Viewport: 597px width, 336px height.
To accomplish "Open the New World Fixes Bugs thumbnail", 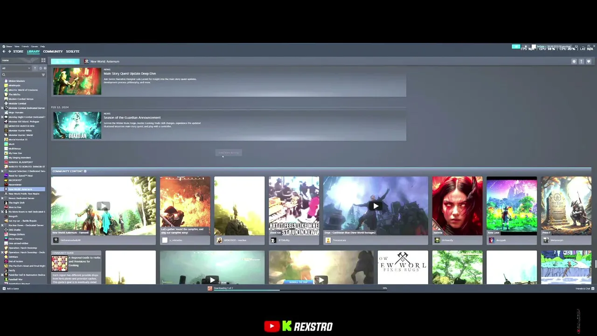I will click(403, 267).
